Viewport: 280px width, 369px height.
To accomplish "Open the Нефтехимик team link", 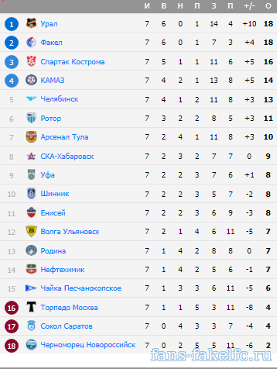I will pos(63,270).
